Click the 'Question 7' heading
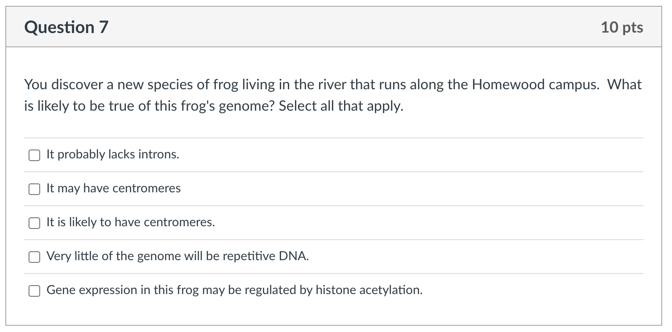Viewport: 672px width, 332px height. 66,27
